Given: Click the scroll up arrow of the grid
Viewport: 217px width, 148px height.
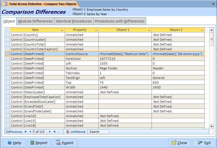Looking at the screenshot, I should [x=211, y=30].
